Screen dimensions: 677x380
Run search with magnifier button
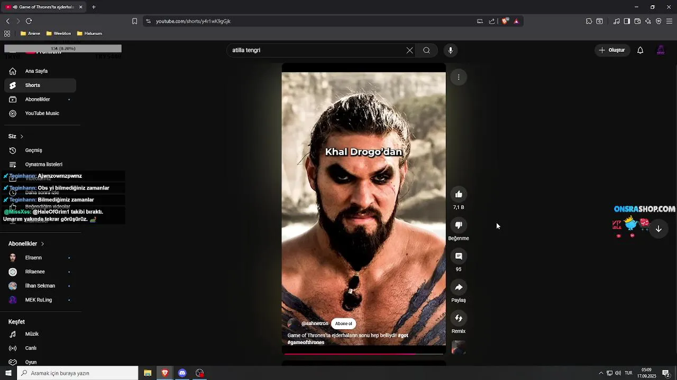[426, 50]
